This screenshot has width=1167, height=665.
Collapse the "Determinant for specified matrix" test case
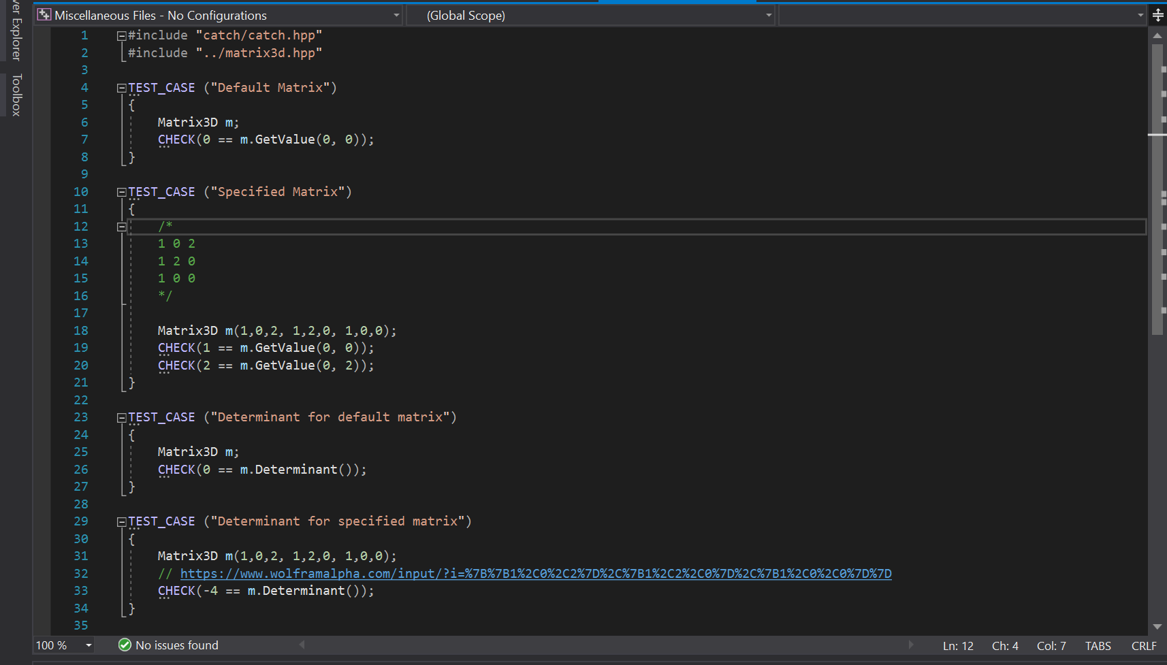click(121, 521)
